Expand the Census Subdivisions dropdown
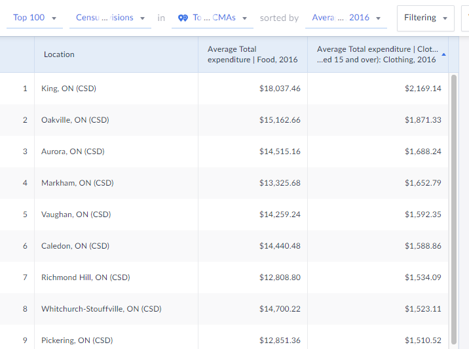 click(x=109, y=18)
